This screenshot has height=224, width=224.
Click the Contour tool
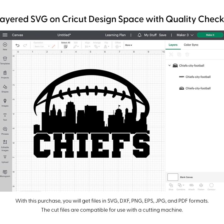211,187
